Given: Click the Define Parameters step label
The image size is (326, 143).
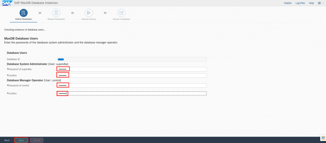Looking at the screenshot, I should click(x=24, y=19).
